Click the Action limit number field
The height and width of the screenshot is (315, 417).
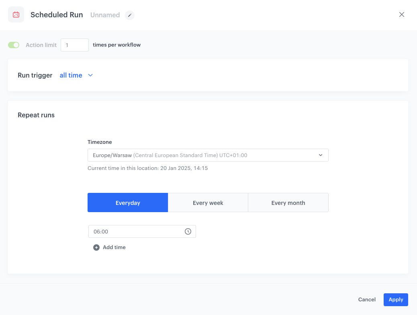[74, 45]
